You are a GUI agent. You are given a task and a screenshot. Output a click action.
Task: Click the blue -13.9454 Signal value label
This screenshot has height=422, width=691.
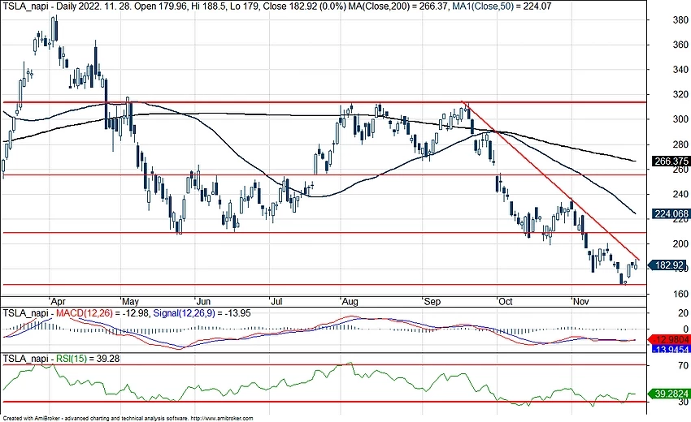click(x=670, y=350)
